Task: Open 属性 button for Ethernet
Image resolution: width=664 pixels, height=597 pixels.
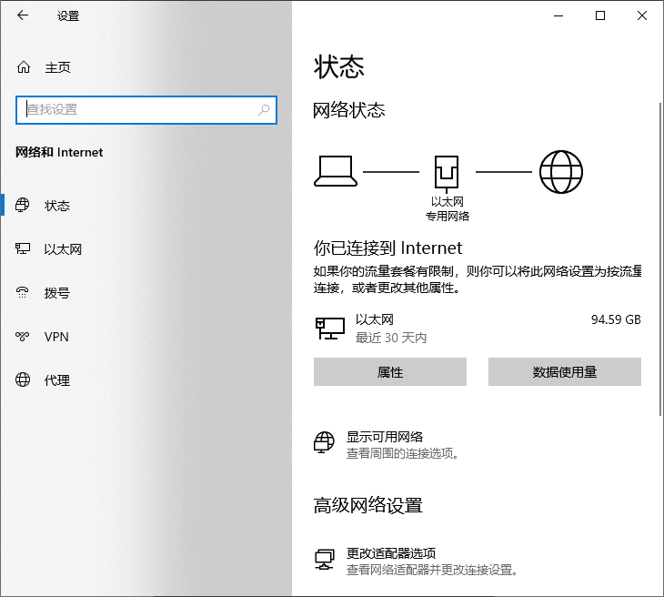Action: tap(390, 371)
